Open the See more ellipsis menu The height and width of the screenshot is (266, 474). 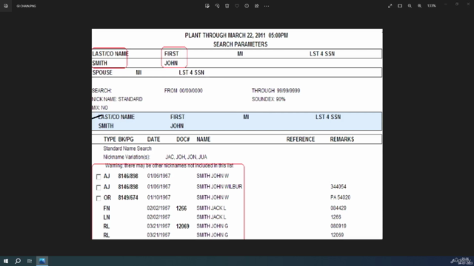[x=267, y=6]
